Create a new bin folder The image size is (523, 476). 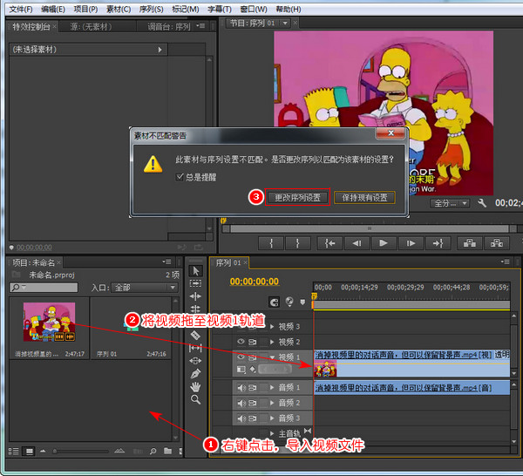pyautogui.click(x=167, y=451)
